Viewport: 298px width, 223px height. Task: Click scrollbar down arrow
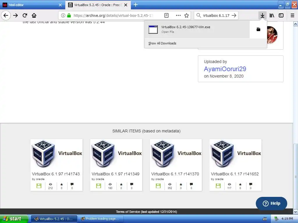coord(295,211)
